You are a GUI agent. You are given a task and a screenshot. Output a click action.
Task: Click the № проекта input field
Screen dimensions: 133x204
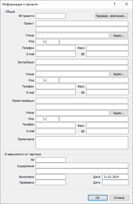click(x=51, y=16)
